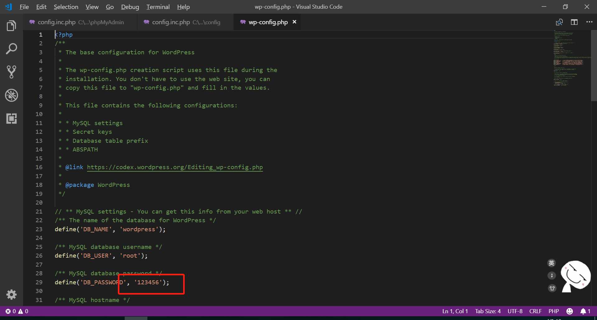
Task: Click the @package WordPress comment line
Action: click(x=94, y=185)
